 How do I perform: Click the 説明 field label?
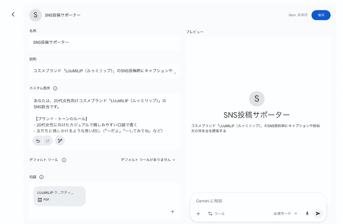[x=33, y=59]
